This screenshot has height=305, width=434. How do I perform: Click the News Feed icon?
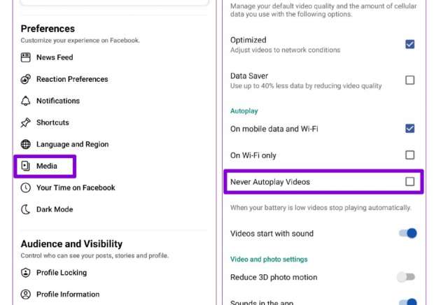(x=26, y=57)
